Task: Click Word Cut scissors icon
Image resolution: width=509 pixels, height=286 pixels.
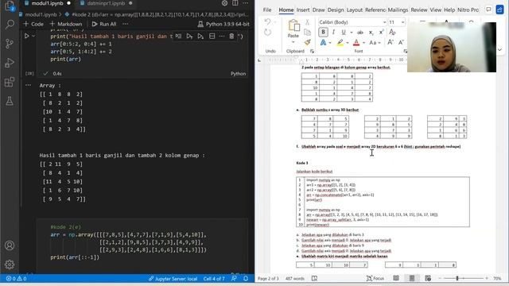Action: [307, 22]
